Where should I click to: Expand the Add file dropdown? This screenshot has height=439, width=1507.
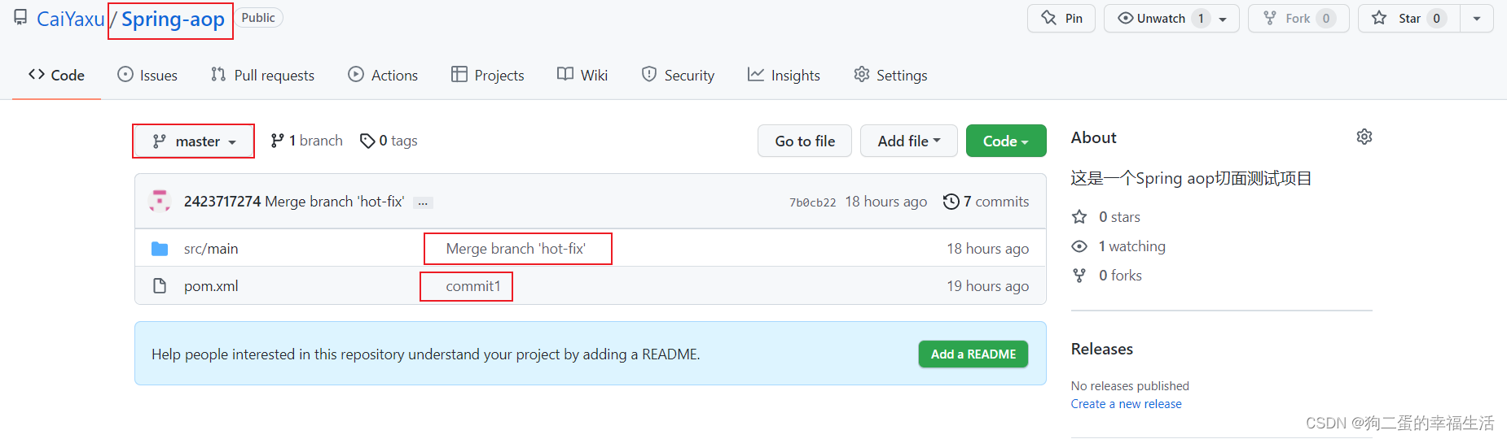[909, 141]
